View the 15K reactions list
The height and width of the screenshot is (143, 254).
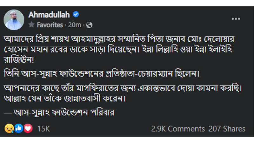pos(43,129)
